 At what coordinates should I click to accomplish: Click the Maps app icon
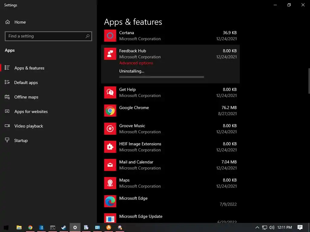click(110, 183)
